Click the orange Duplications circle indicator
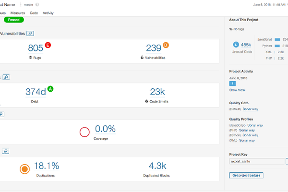Viewport: 288px width, 192px height. (x=25, y=169)
